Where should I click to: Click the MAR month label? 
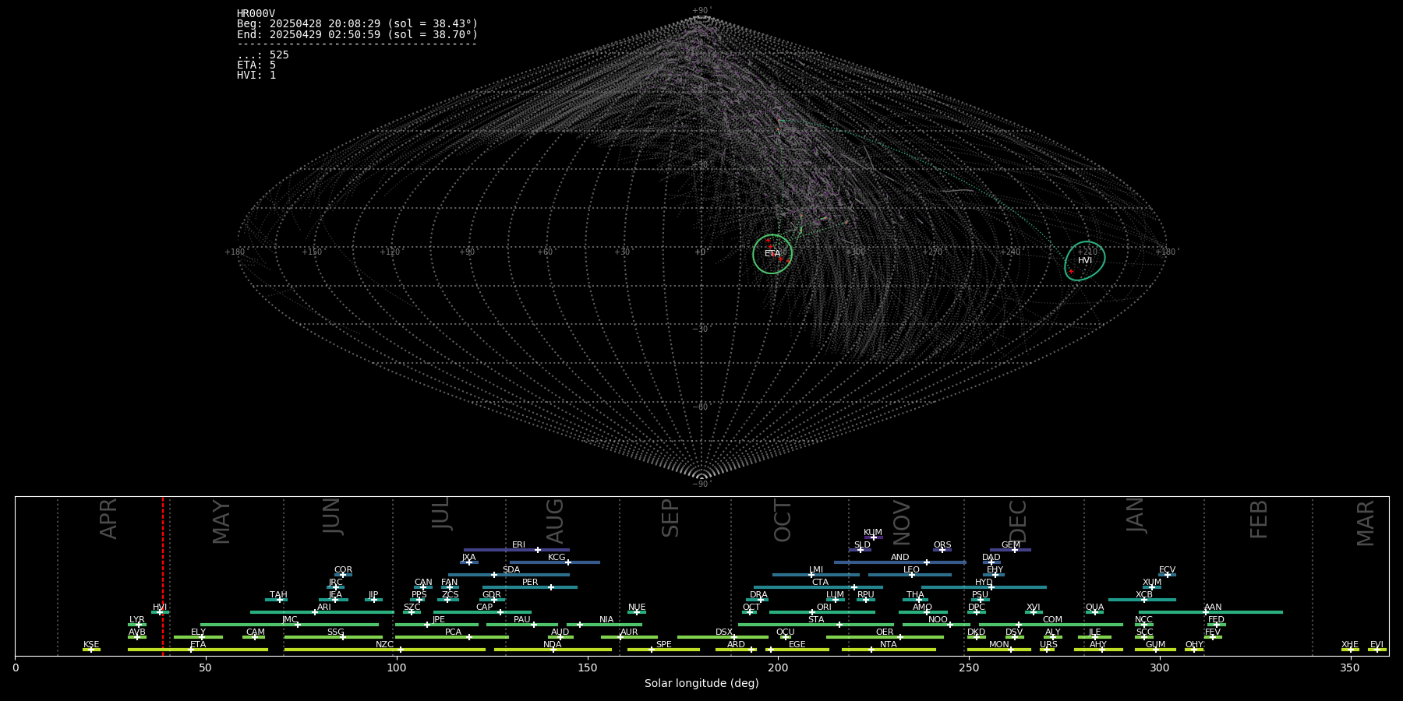(x=1366, y=523)
